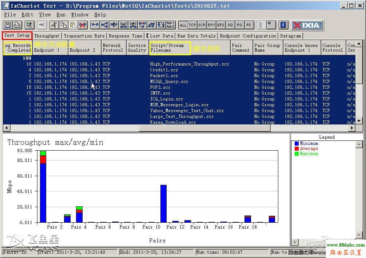Image resolution: width=366 pixels, height=258 pixels.
Task: Click the swap endpoints pair icon
Action: point(161,25)
